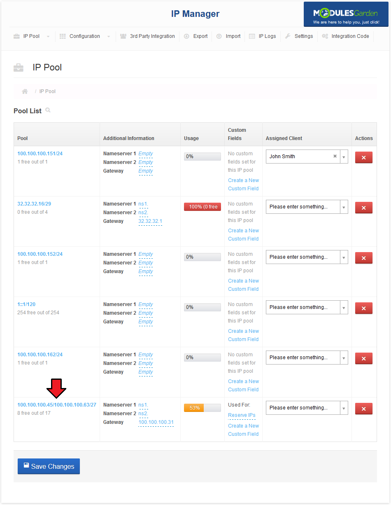Edit Gateway Empty value for 1::1/120
Screen dimensions: 391x505
pos(146,322)
